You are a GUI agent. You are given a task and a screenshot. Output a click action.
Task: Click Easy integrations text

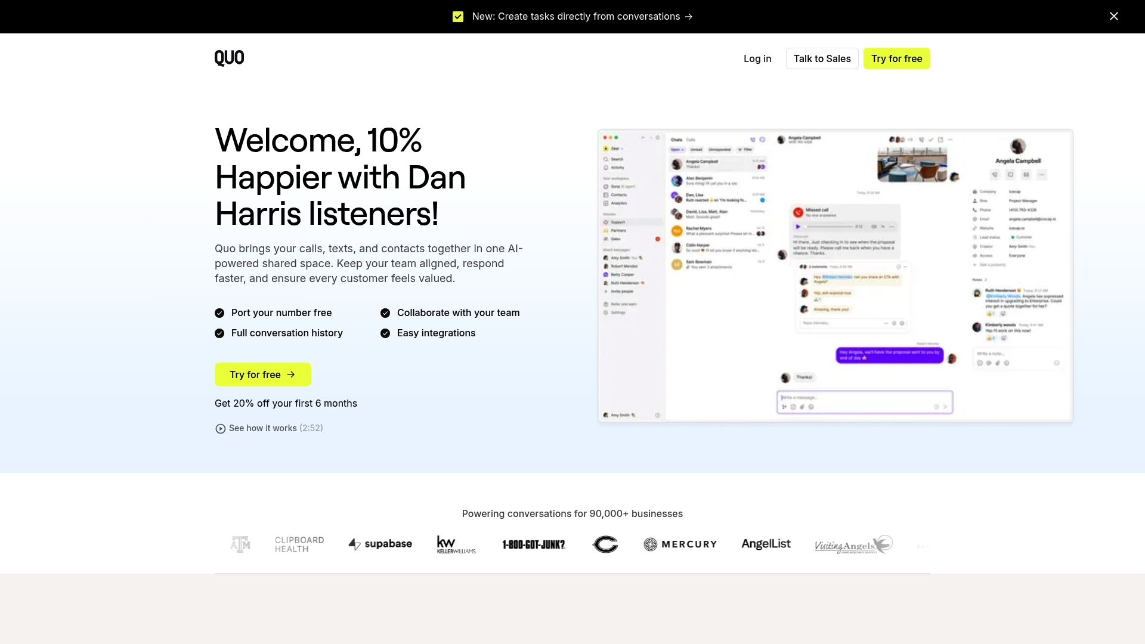pyautogui.click(x=436, y=333)
